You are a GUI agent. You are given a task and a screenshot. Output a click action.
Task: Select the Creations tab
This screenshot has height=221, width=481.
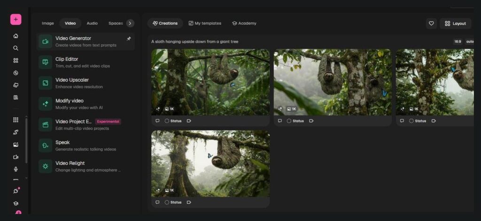click(165, 24)
